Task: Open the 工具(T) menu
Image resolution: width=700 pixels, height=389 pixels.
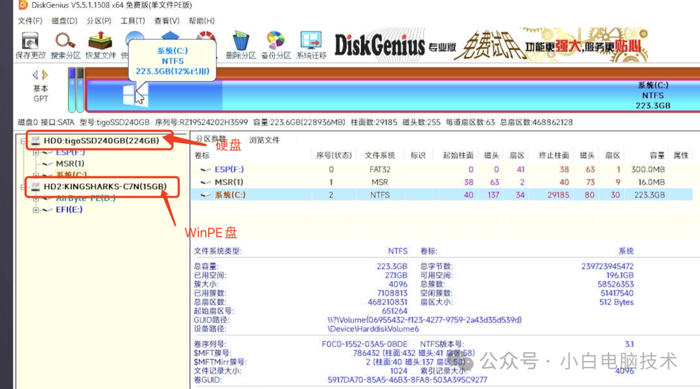Action: pyautogui.click(x=133, y=21)
